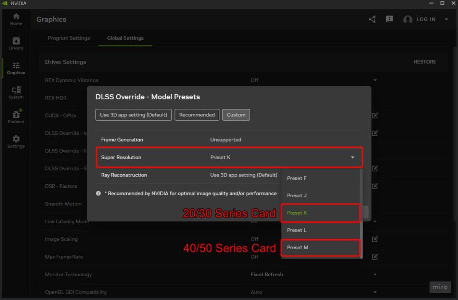Choose Preset J from the list
The width and height of the screenshot is (458, 300).
coord(321,195)
